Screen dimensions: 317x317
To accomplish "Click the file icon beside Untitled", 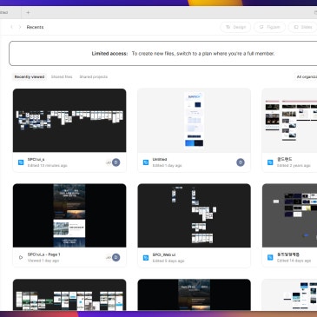I will 146,162.
